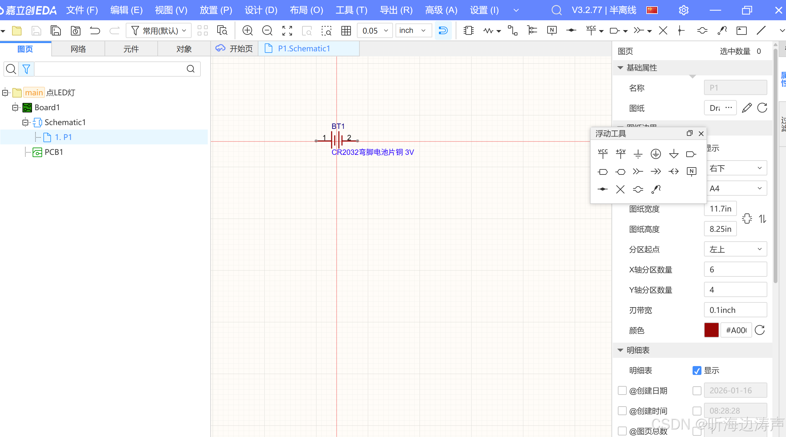
Task: Select PCB1 in the project tree
Action: tap(54, 152)
